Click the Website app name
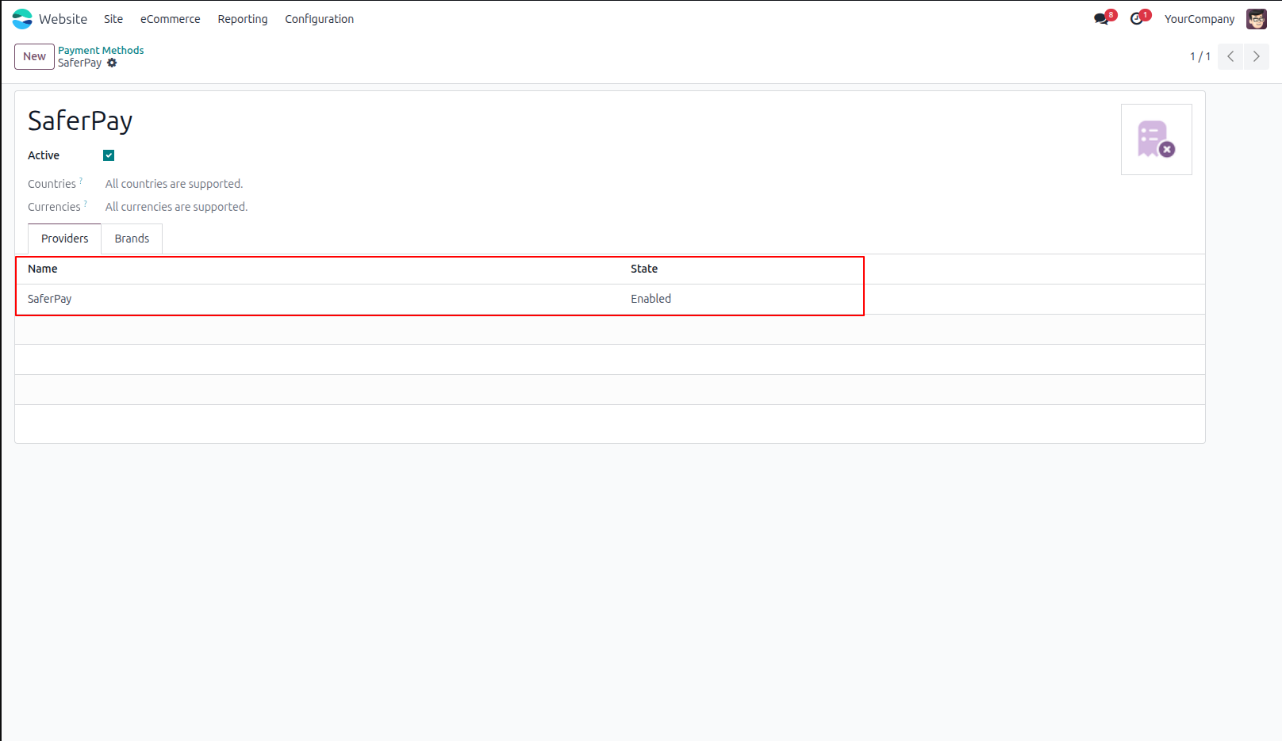Viewport: 1282px width, 741px height. point(63,19)
